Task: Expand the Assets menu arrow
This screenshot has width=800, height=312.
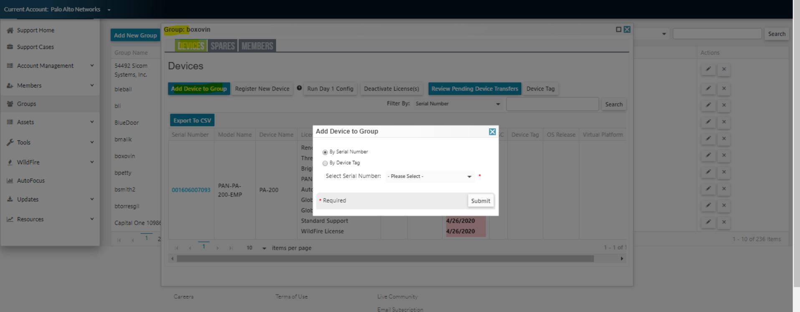Action: (92, 122)
